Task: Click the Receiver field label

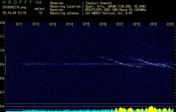Action: point(57,10)
